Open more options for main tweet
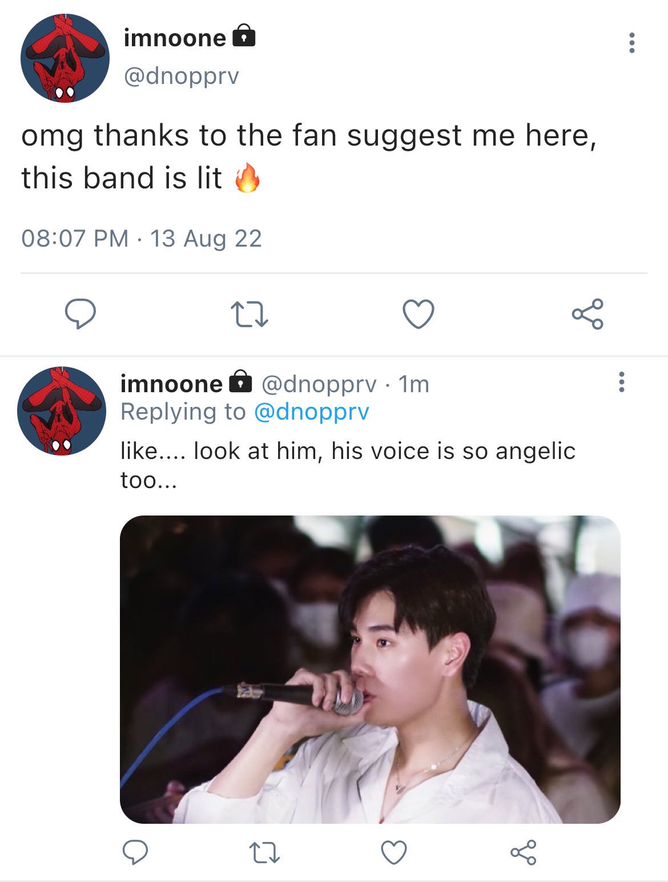Image resolution: width=668 pixels, height=882 pixels. [x=631, y=43]
